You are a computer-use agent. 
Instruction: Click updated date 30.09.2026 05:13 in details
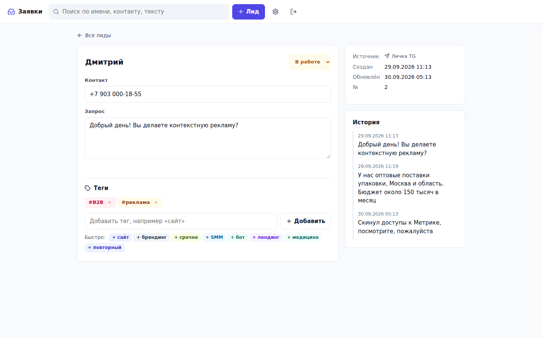408,77
